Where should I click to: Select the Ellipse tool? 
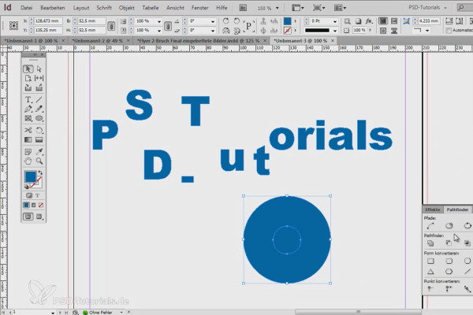click(x=39, y=118)
